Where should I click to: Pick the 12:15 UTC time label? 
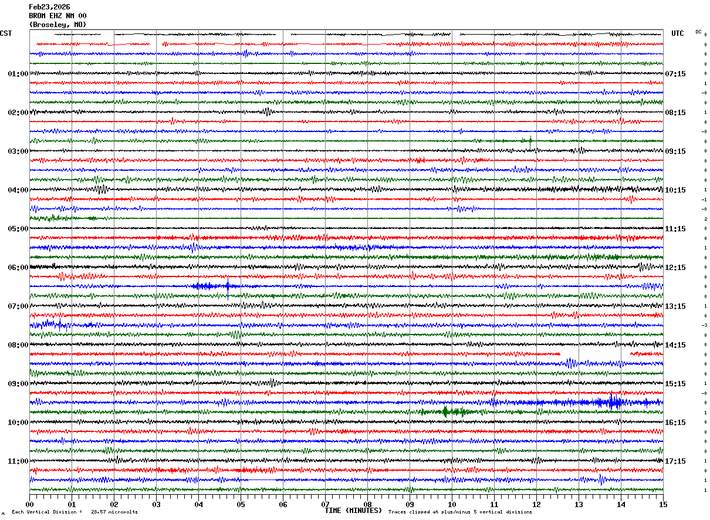[675, 268]
